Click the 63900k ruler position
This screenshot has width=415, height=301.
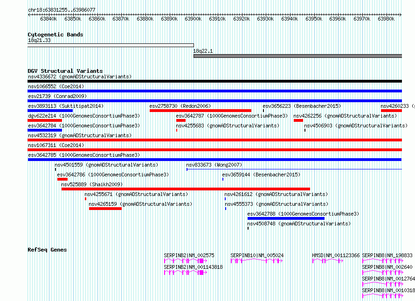[193, 19]
